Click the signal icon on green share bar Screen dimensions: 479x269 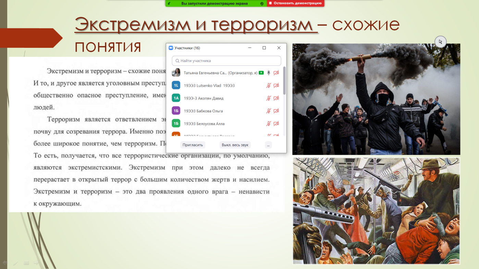169,3
